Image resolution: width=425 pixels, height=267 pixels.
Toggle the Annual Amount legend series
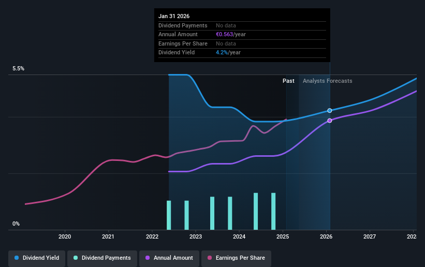169,258
